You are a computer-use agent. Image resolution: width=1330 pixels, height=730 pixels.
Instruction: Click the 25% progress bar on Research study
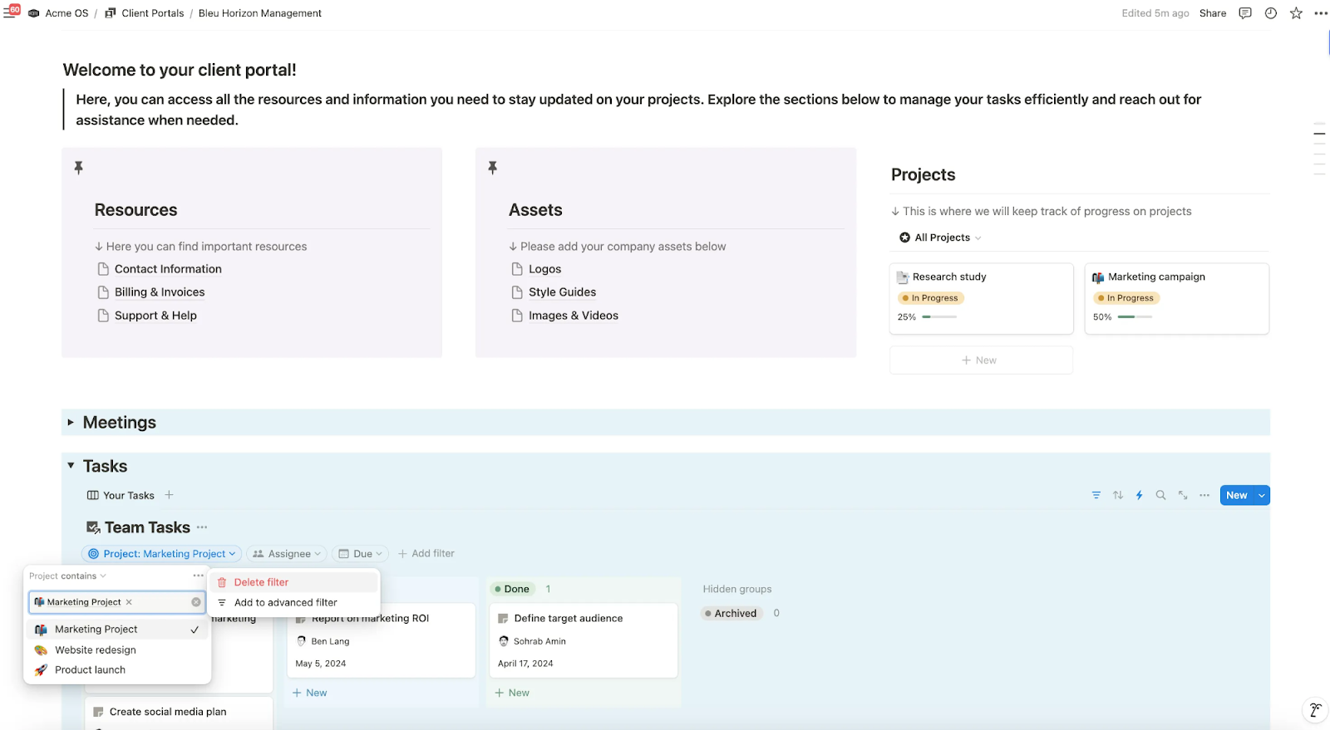coord(939,317)
